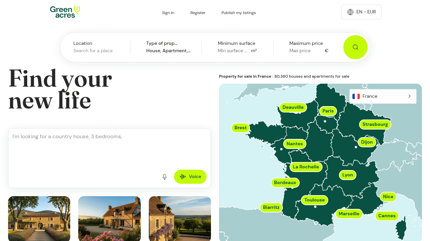Select Cannes on the map
The image size is (430, 241).
click(x=387, y=216)
